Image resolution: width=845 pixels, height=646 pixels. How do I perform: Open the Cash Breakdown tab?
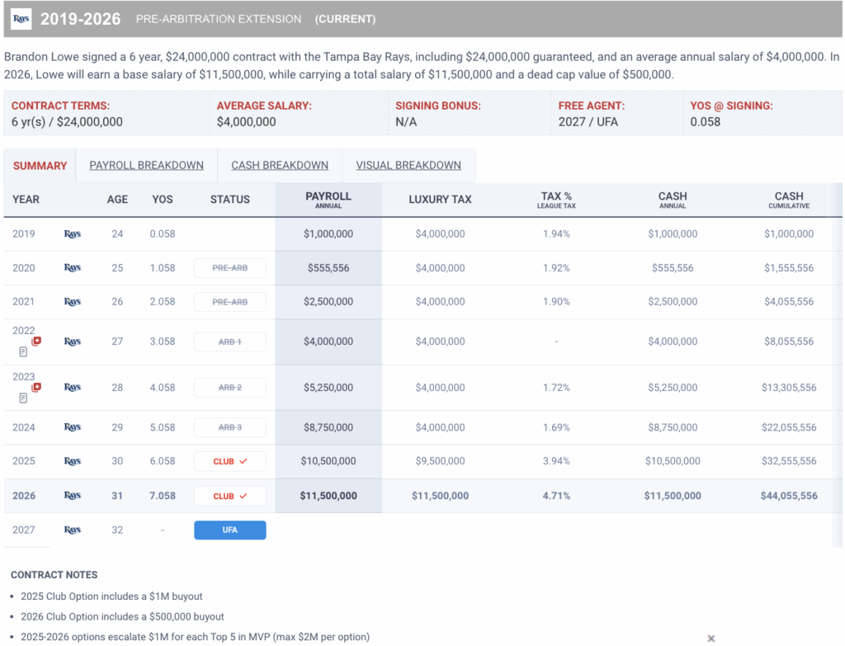tap(280, 165)
